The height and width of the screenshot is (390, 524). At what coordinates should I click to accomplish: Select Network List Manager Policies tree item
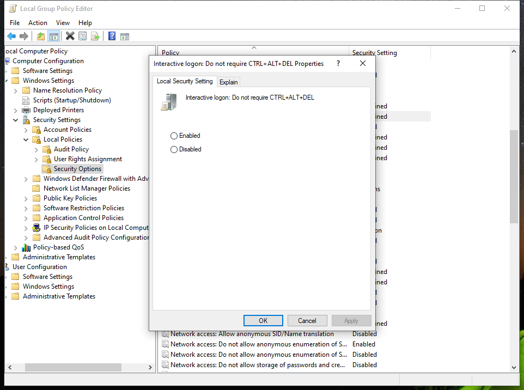(x=87, y=188)
